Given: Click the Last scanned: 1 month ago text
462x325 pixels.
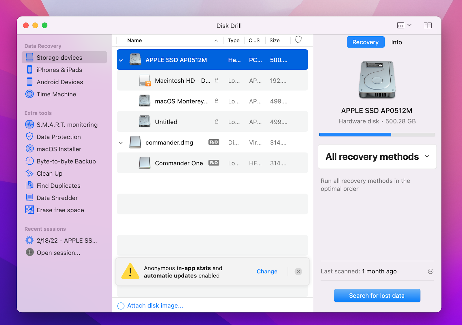Looking at the screenshot, I should tap(359, 271).
